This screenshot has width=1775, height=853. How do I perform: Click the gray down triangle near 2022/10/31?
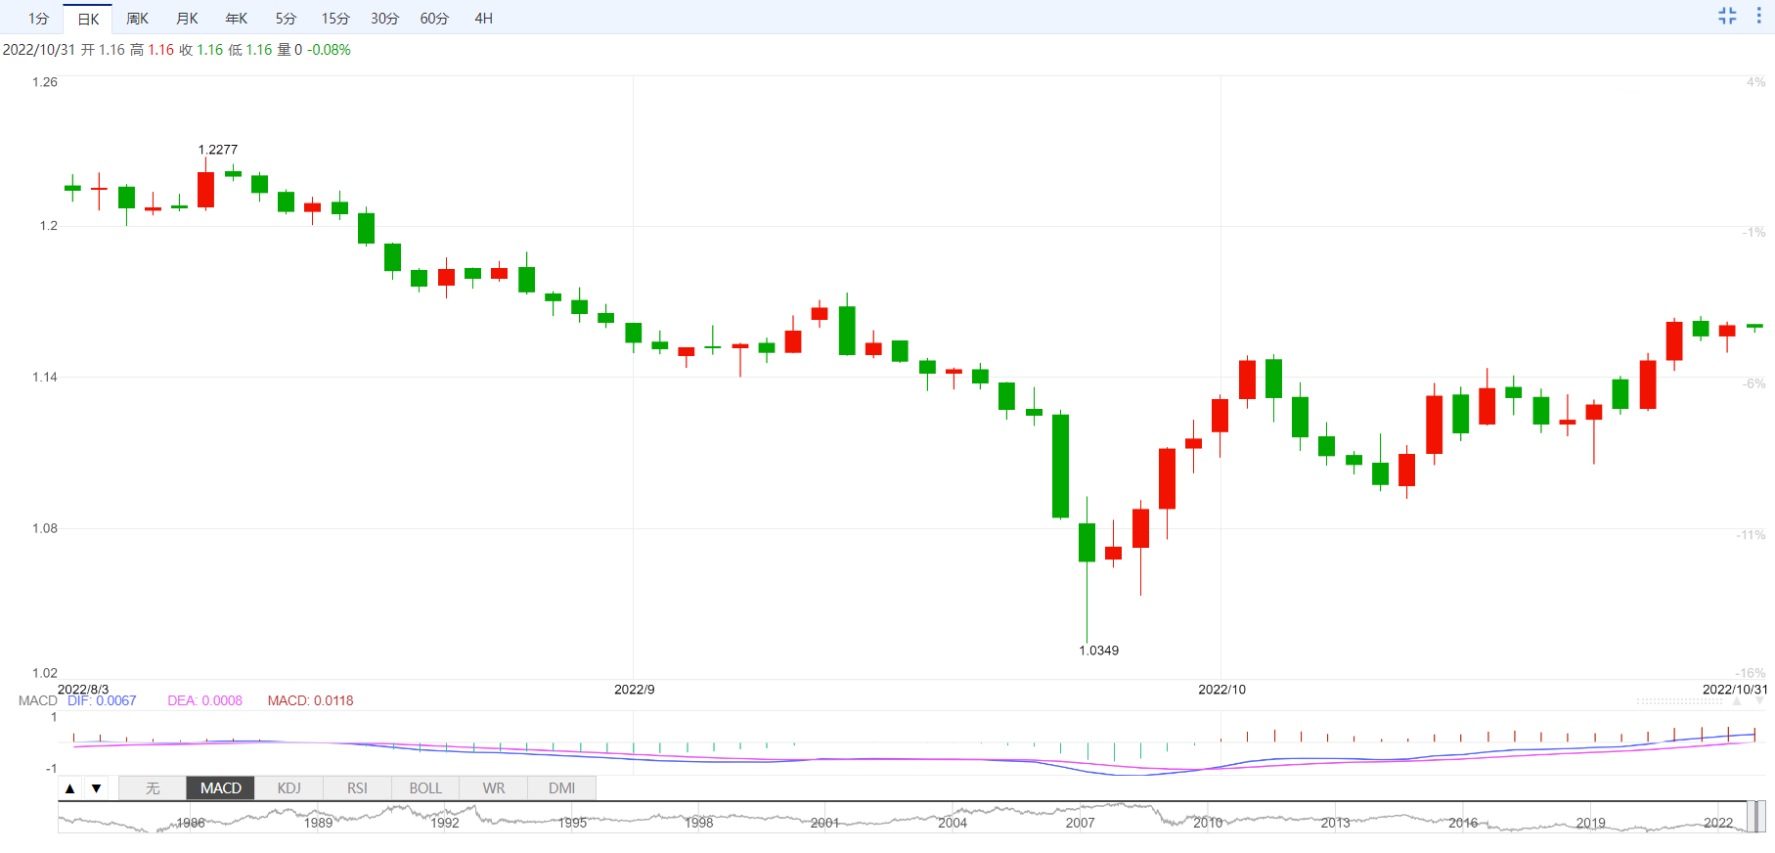(x=1759, y=701)
